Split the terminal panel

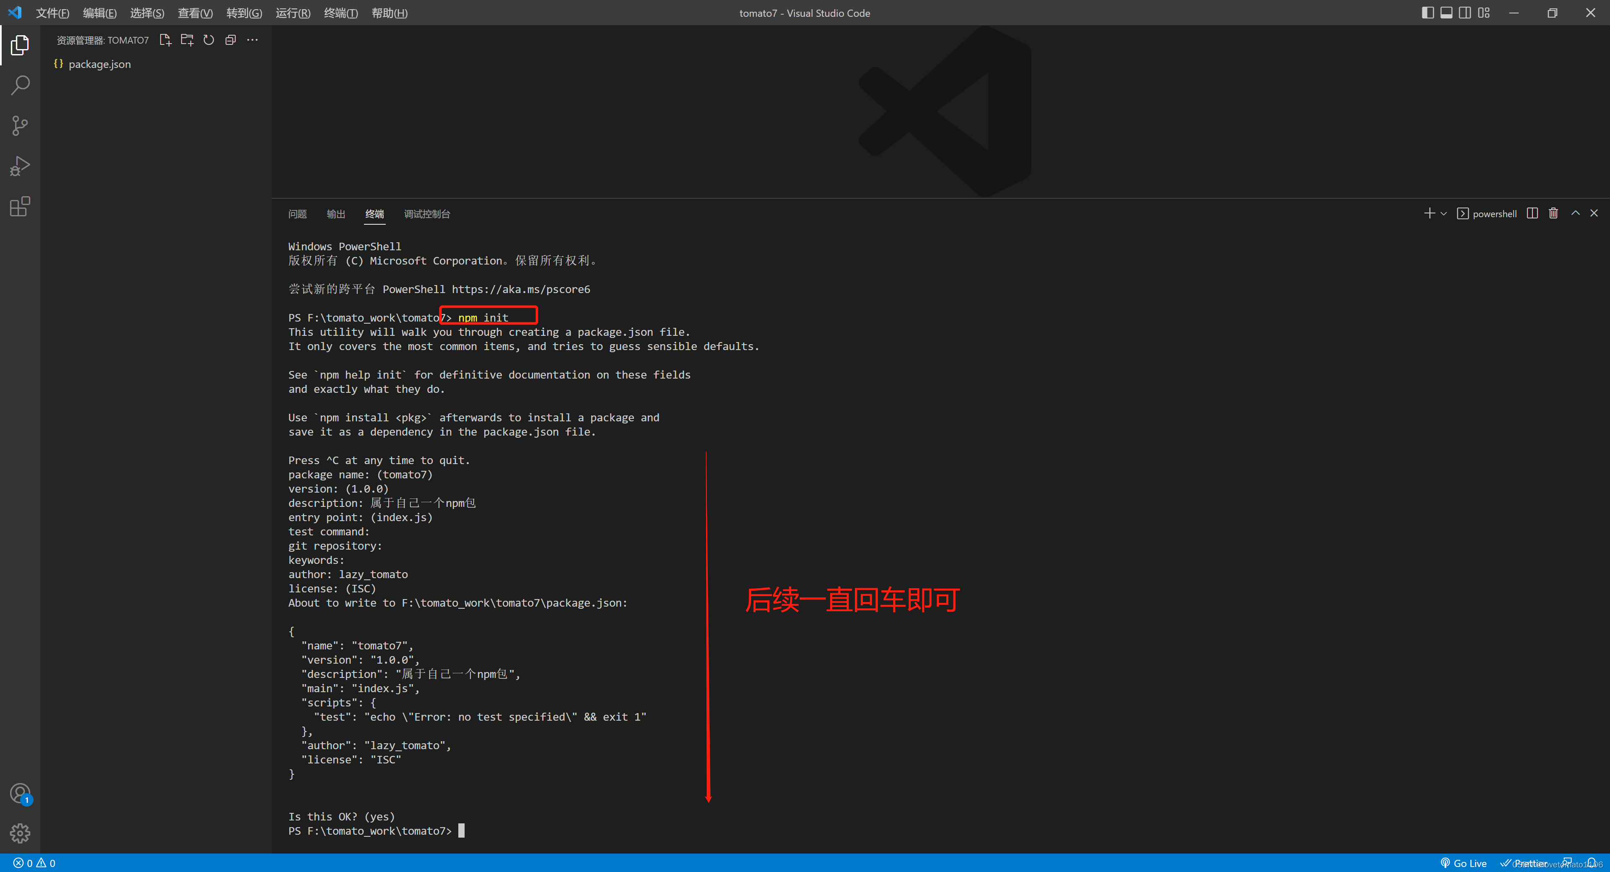click(x=1532, y=213)
